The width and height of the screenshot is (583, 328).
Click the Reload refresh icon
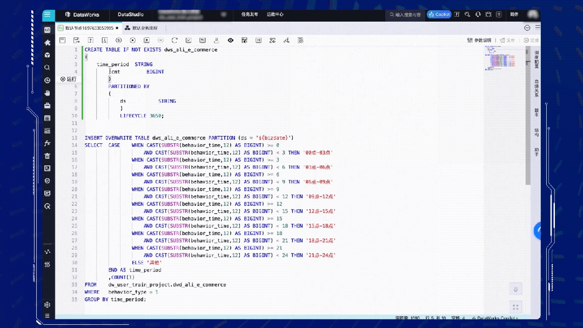pos(175,40)
